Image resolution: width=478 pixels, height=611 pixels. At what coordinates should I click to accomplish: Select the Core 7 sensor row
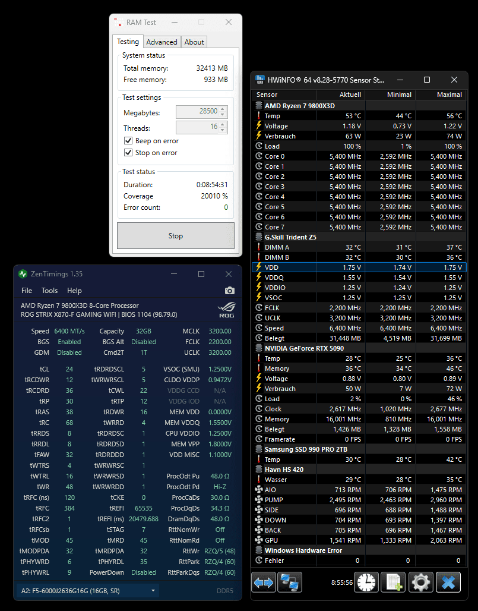[359, 227]
